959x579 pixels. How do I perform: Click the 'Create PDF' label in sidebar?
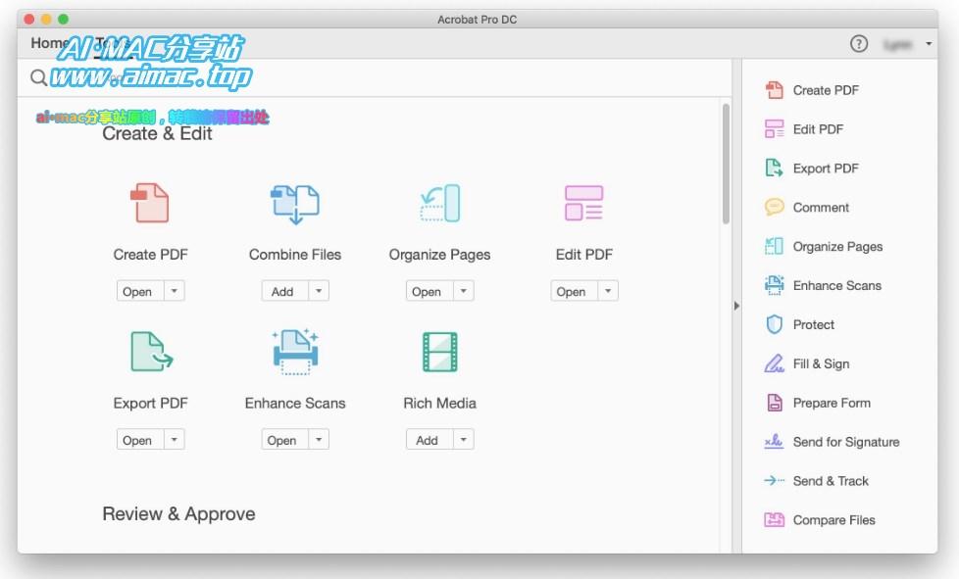[x=826, y=90]
